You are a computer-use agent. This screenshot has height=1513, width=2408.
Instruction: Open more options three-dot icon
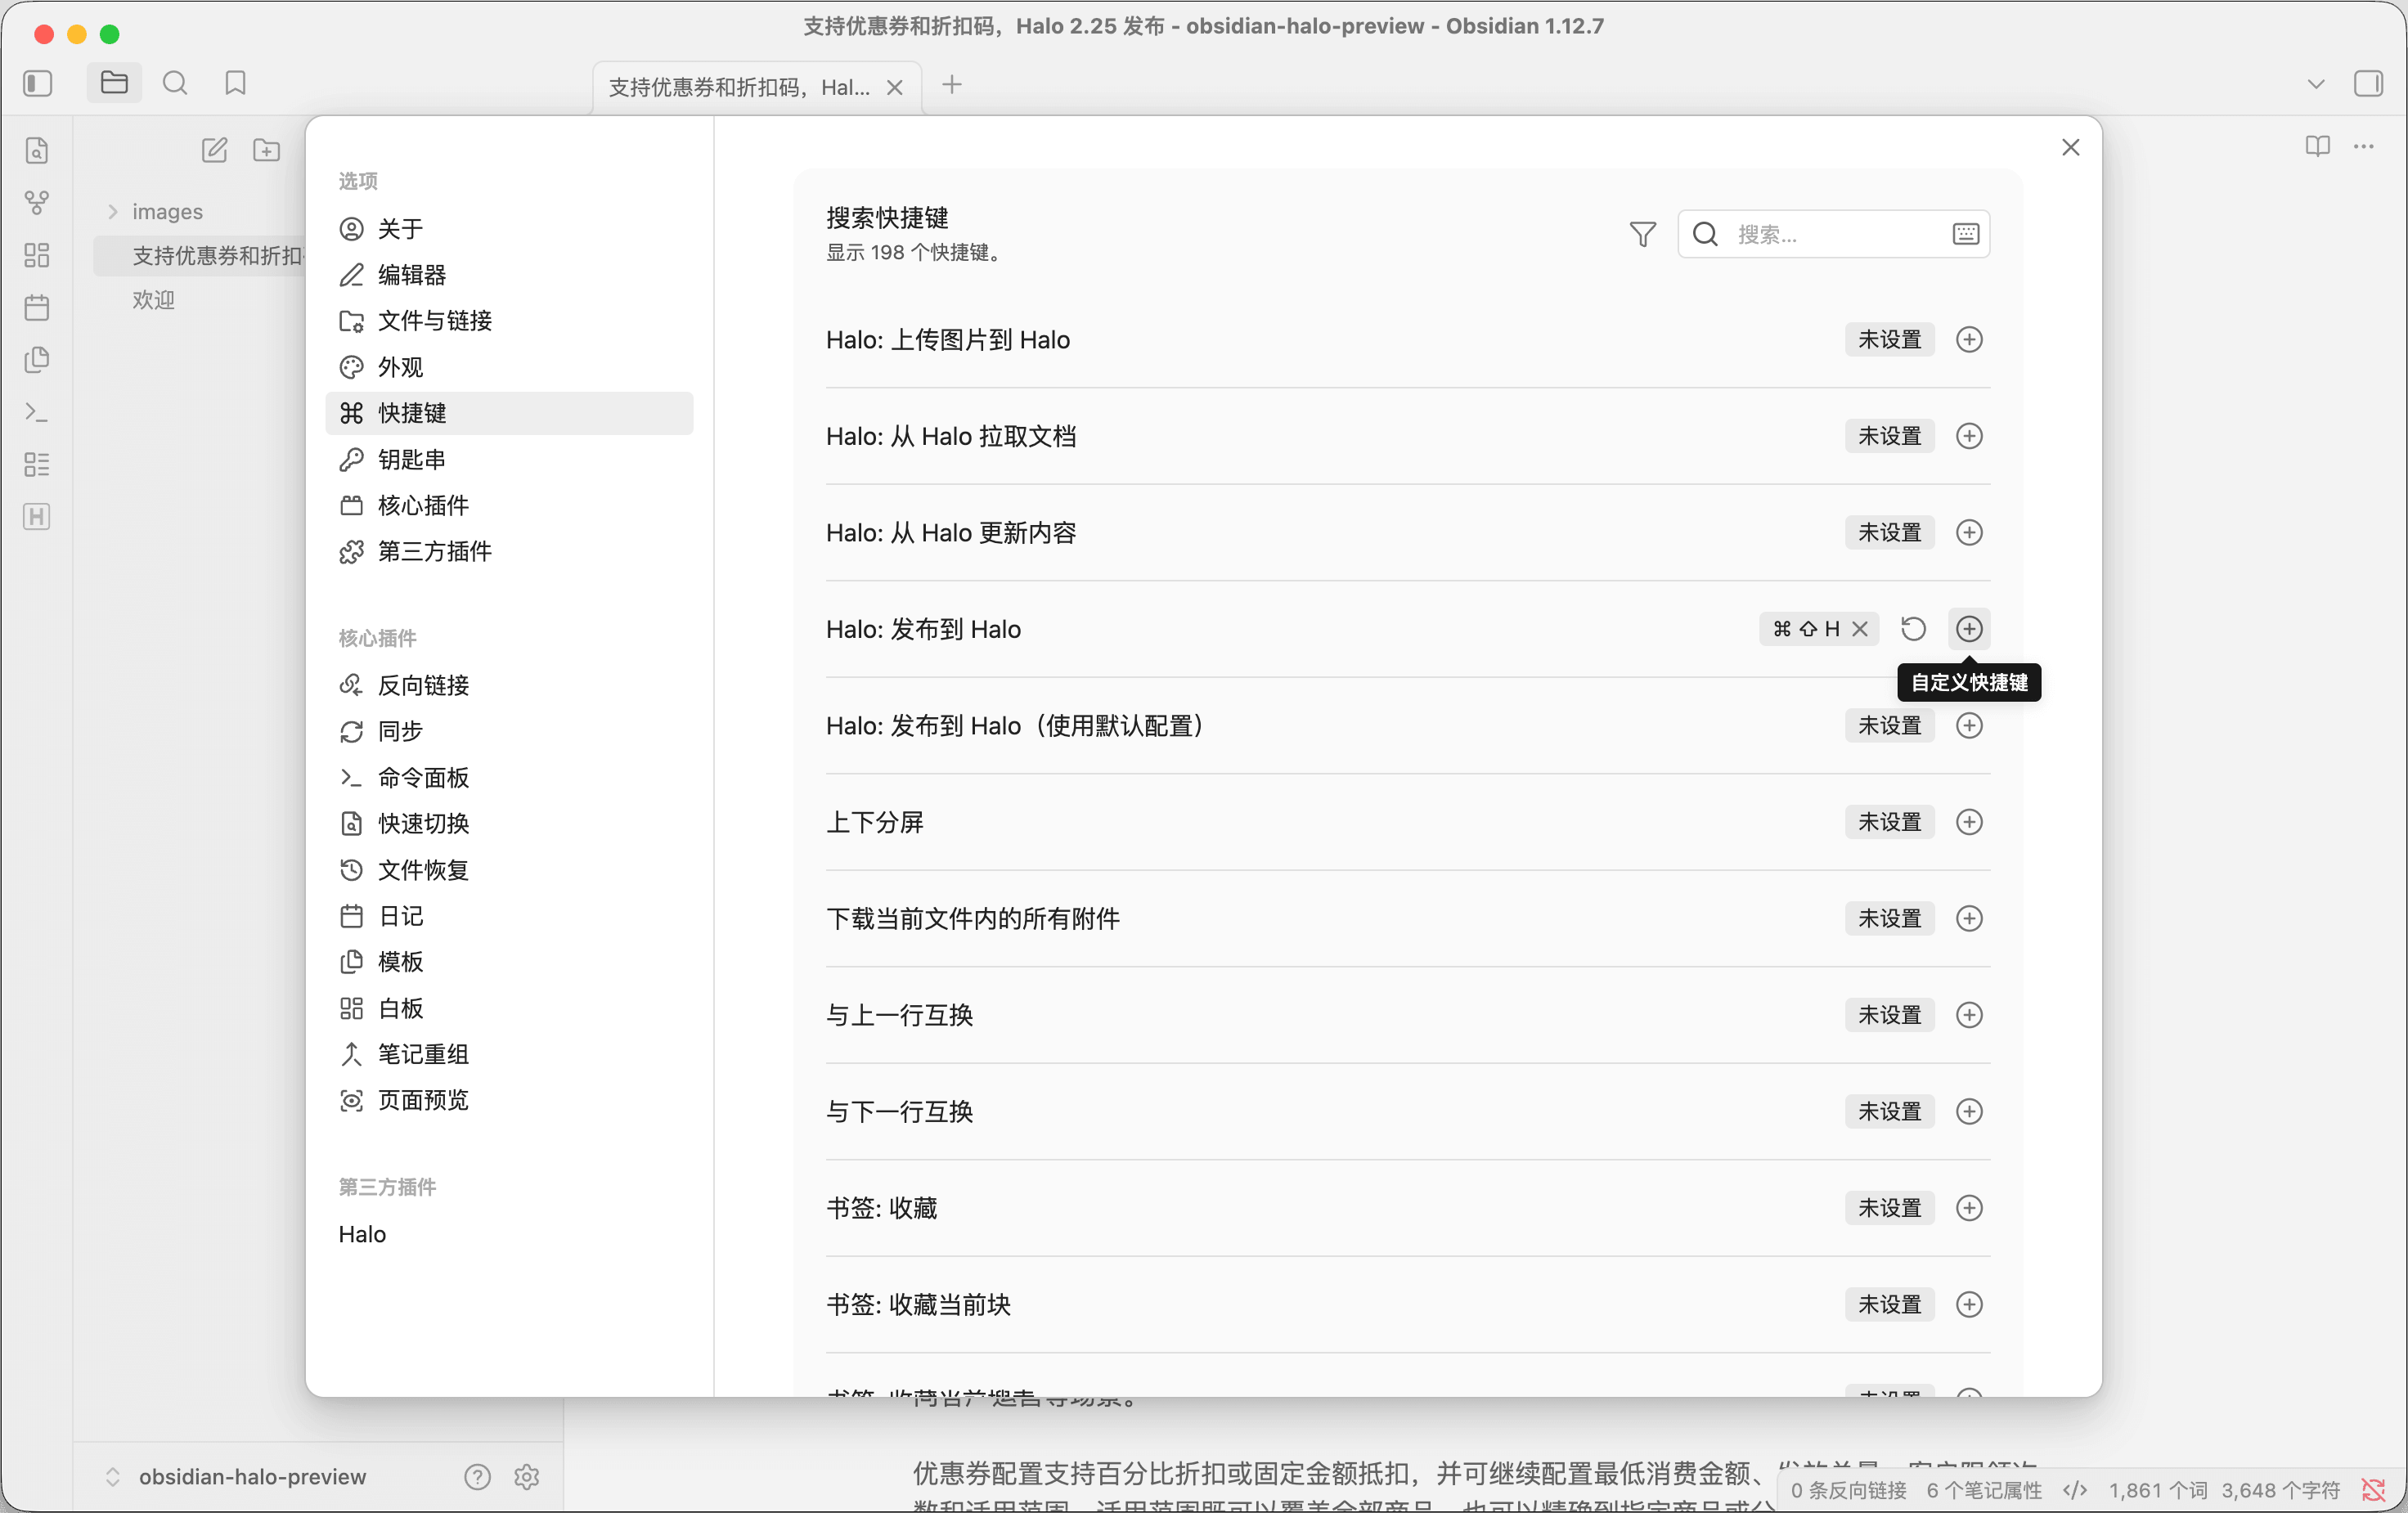(x=2364, y=147)
